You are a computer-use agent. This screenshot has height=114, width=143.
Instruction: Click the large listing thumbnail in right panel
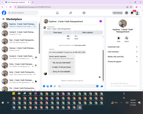123,23
